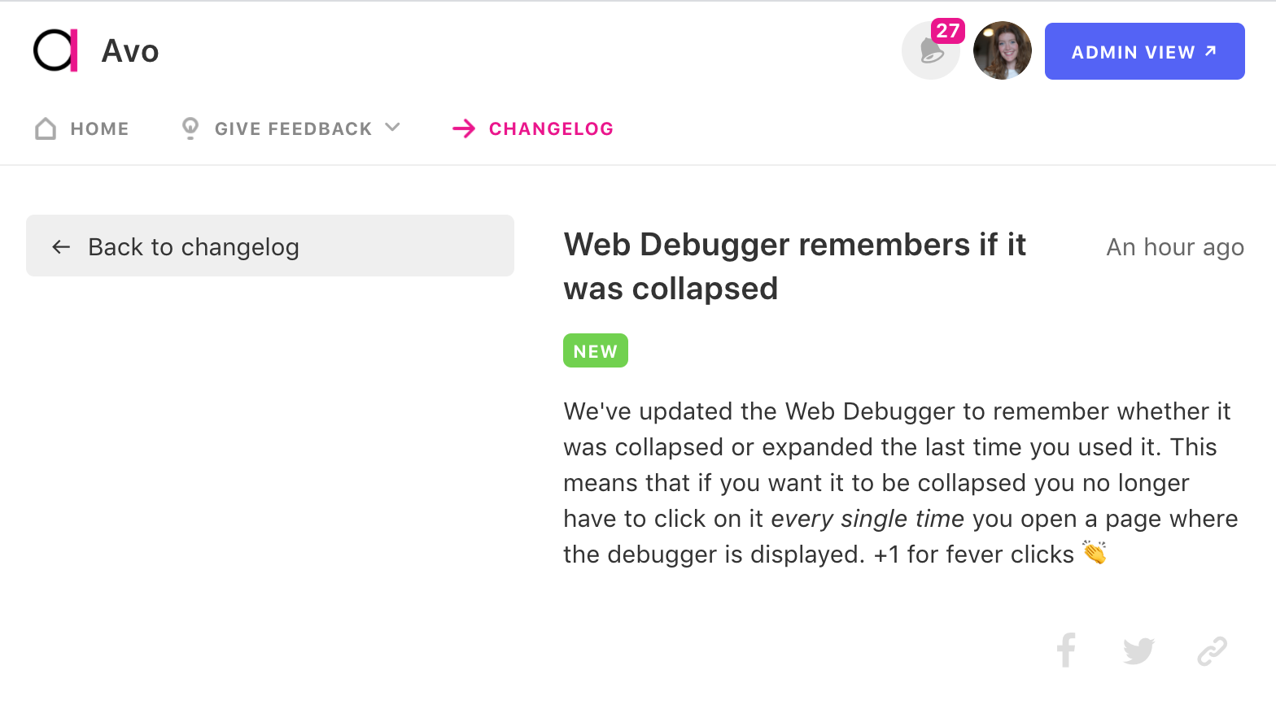Expand the Give Feedback chevron
Screen dimensions: 1276x722
tap(393, 128)
